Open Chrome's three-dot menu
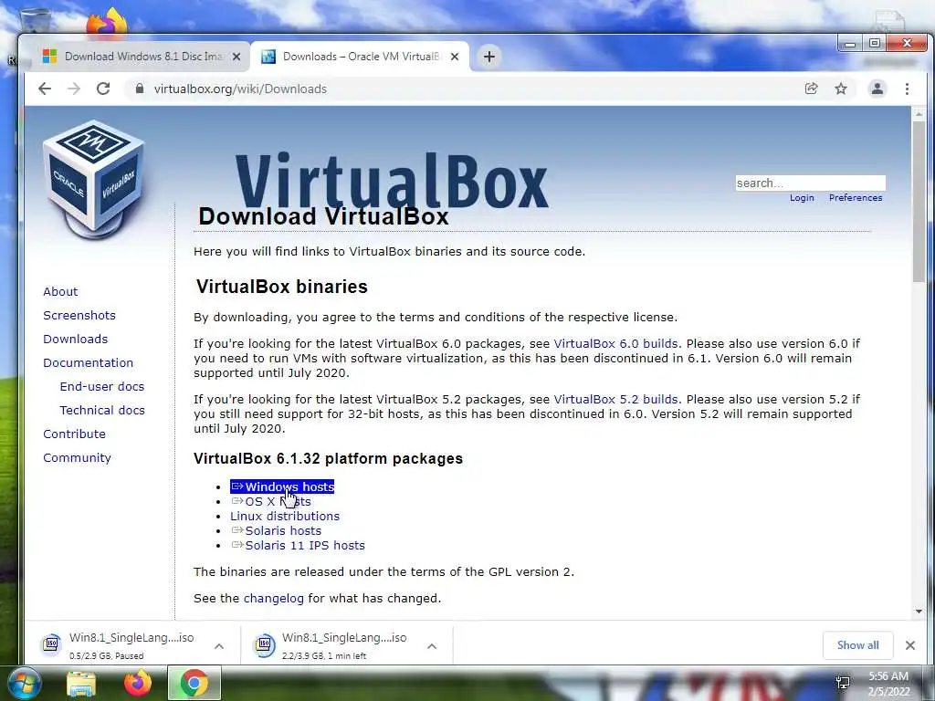The height and width of the screenshot is (701, 935). click(x=907, y=89)
